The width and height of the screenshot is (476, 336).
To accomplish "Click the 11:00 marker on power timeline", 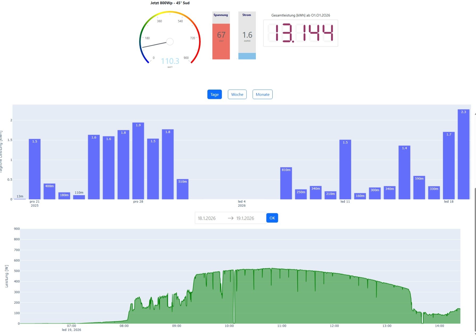I will click(x=282, y=326).
